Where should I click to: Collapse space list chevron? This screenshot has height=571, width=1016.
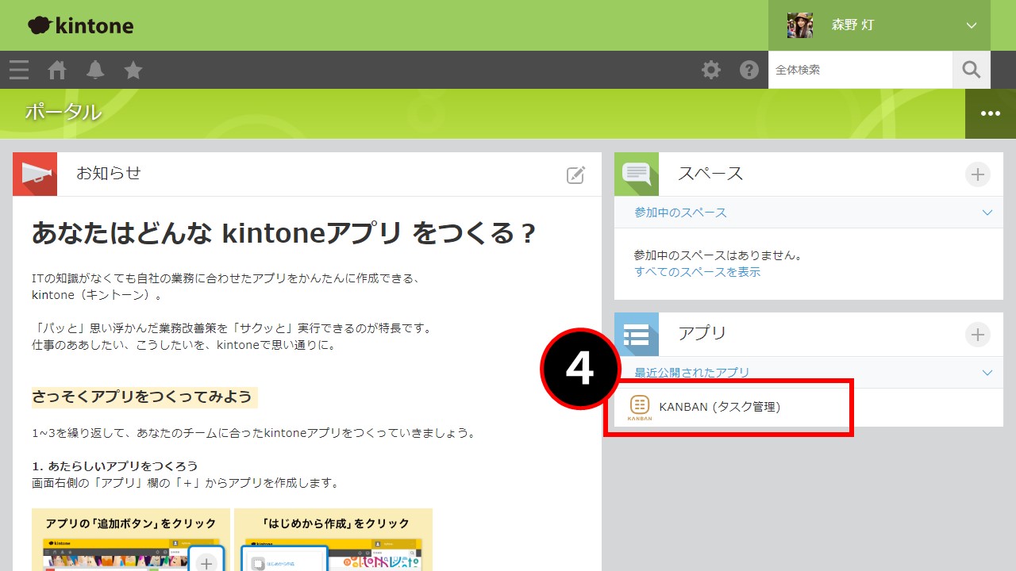point(987,213)
